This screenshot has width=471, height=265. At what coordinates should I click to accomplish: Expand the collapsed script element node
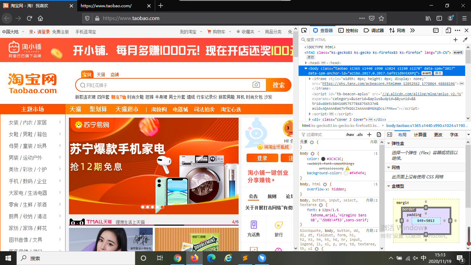[x=310, y=114]
